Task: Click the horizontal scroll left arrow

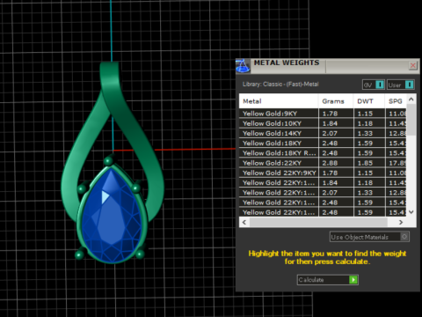Action: (x=244, y=223)
